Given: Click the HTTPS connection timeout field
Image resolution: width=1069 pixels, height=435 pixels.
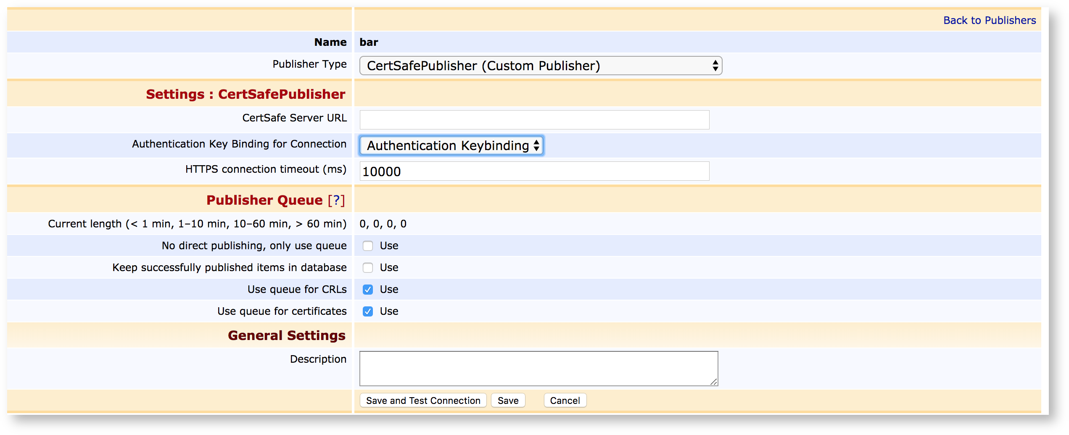Looking at the screenshot, I should coord(534,171).
